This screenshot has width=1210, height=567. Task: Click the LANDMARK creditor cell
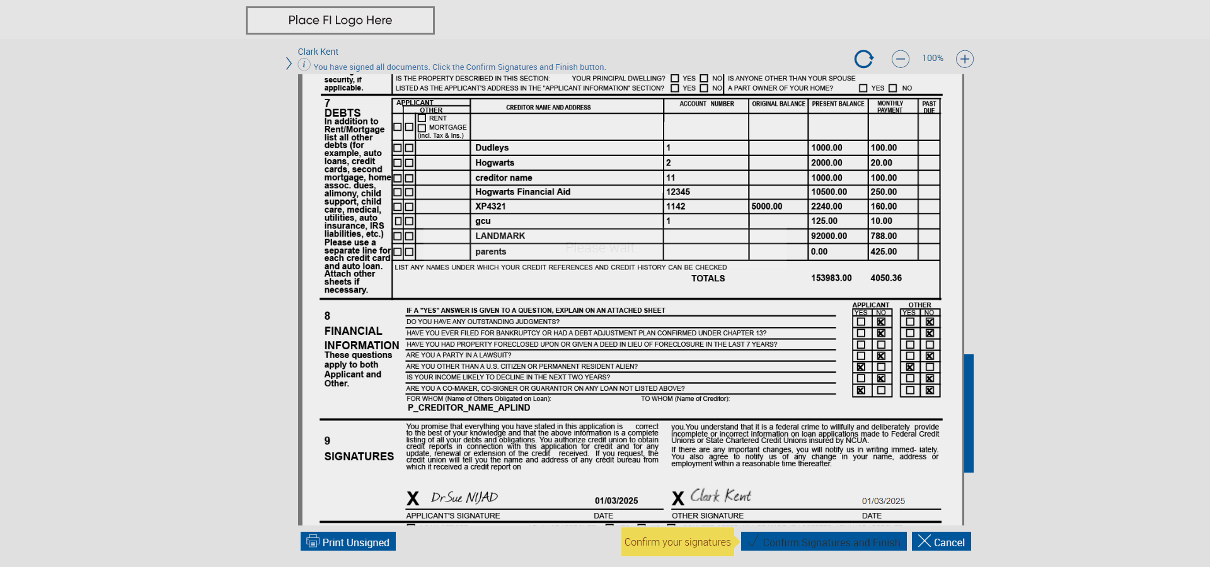tap(567, 236)
